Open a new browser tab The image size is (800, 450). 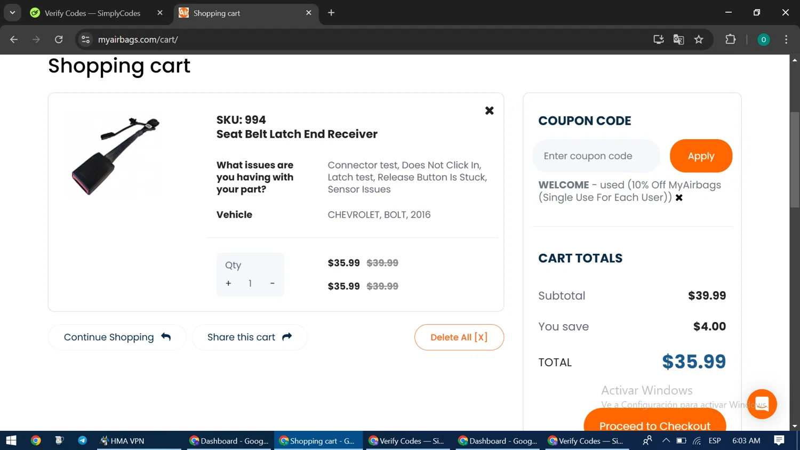point(331,13)
